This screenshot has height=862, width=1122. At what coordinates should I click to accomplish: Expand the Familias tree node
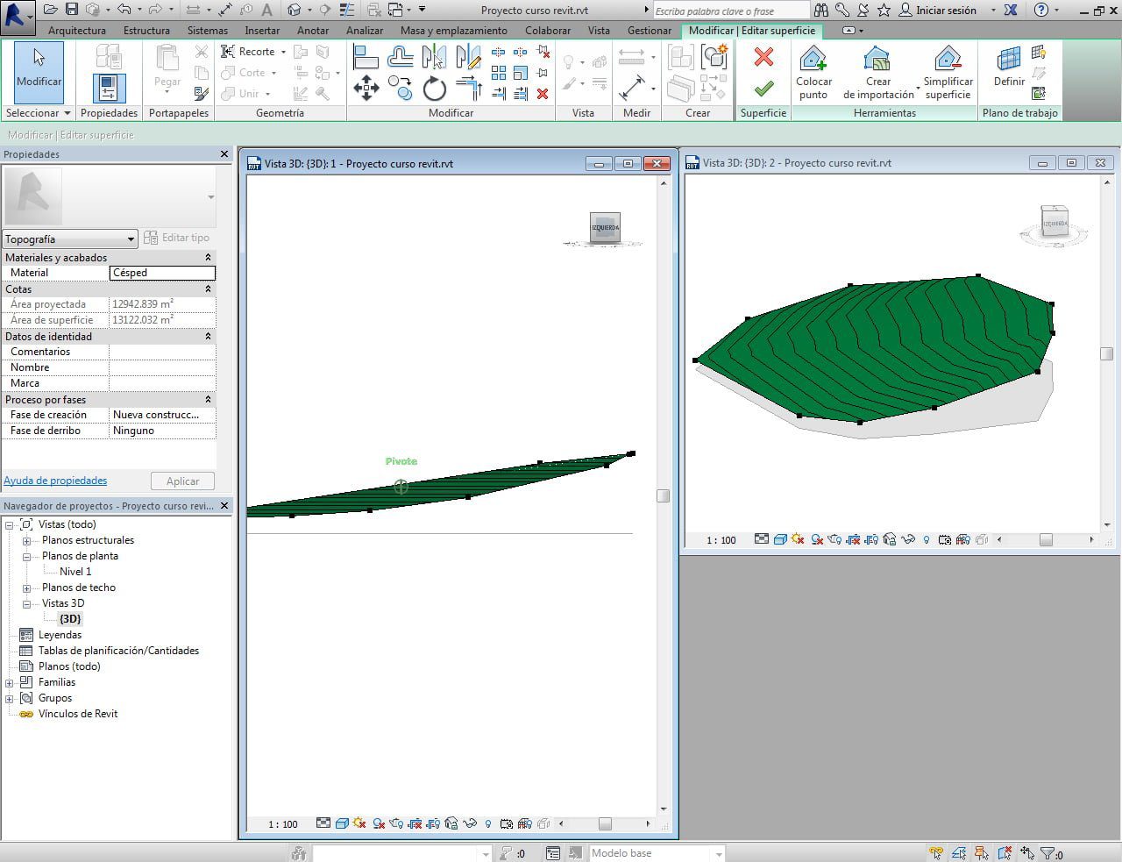pyautogui.click(x=10, y=683)
